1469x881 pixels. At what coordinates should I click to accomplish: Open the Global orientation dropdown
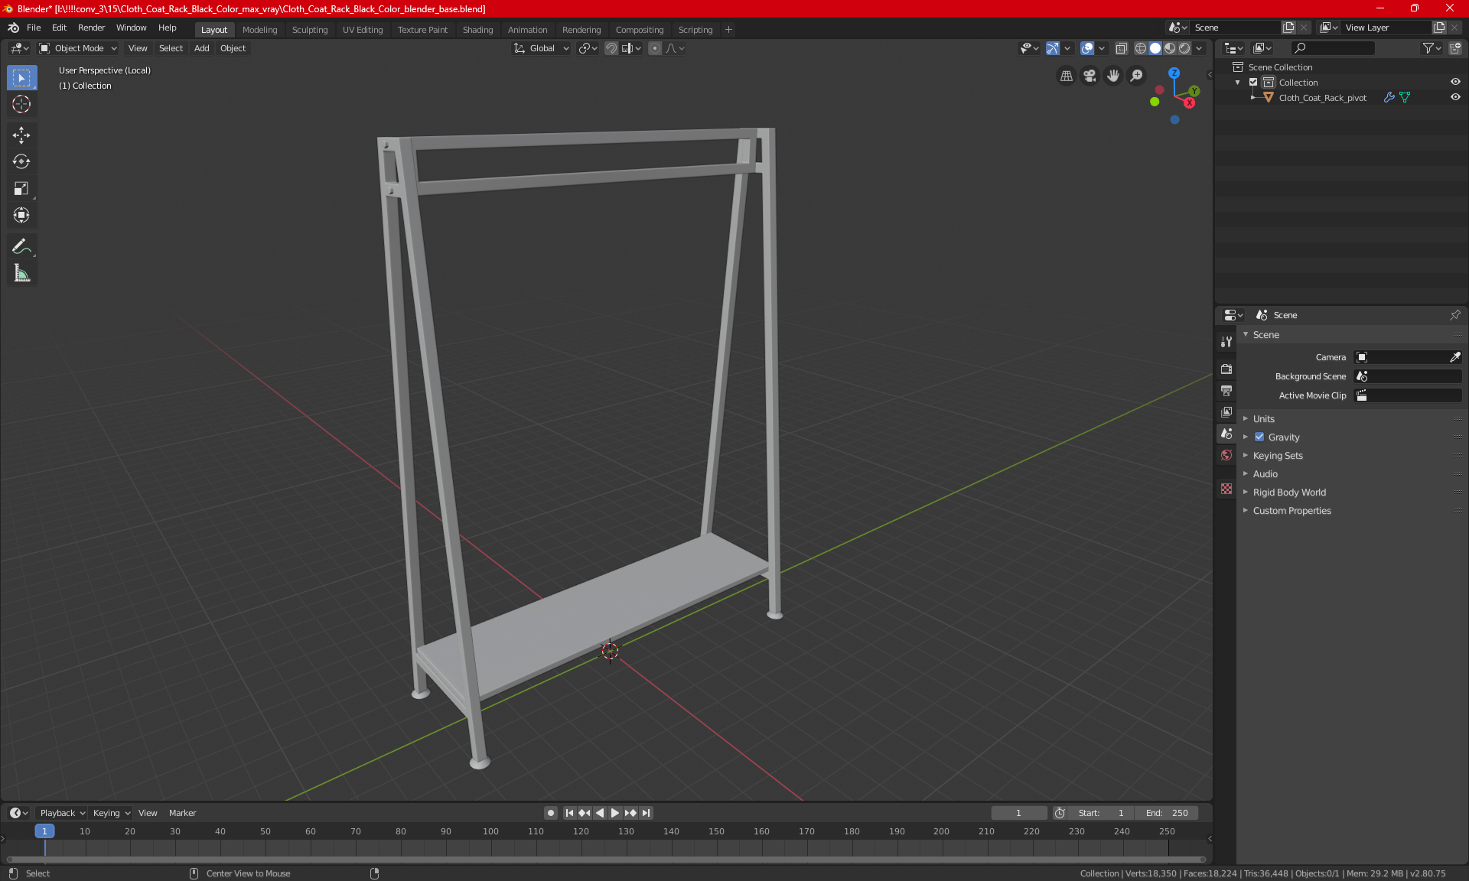click(x=542, y=48)
